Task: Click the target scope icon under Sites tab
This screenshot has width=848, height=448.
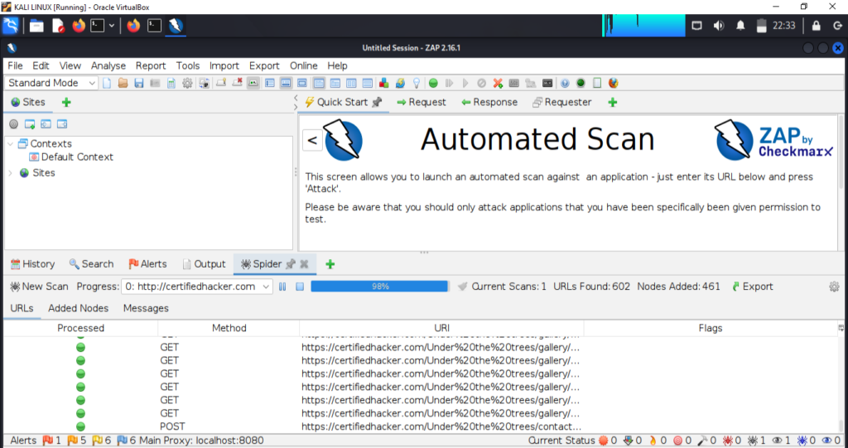Action: (13, 124)
